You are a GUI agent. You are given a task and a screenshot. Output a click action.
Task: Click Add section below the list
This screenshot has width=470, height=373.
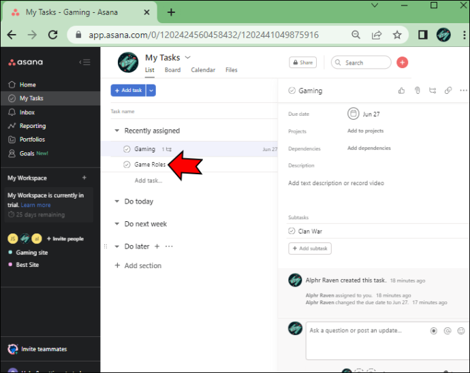pyautogui.click(x=138, y=265)
